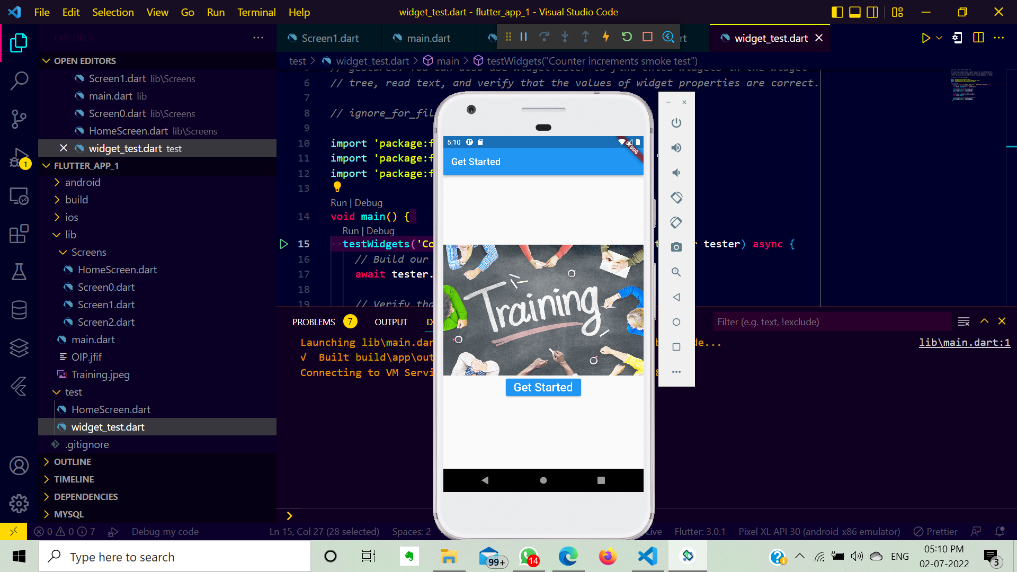This screenshot has width=1017, height=572.
Task: Pause the debug session
Action: click(x=523, y=37)
